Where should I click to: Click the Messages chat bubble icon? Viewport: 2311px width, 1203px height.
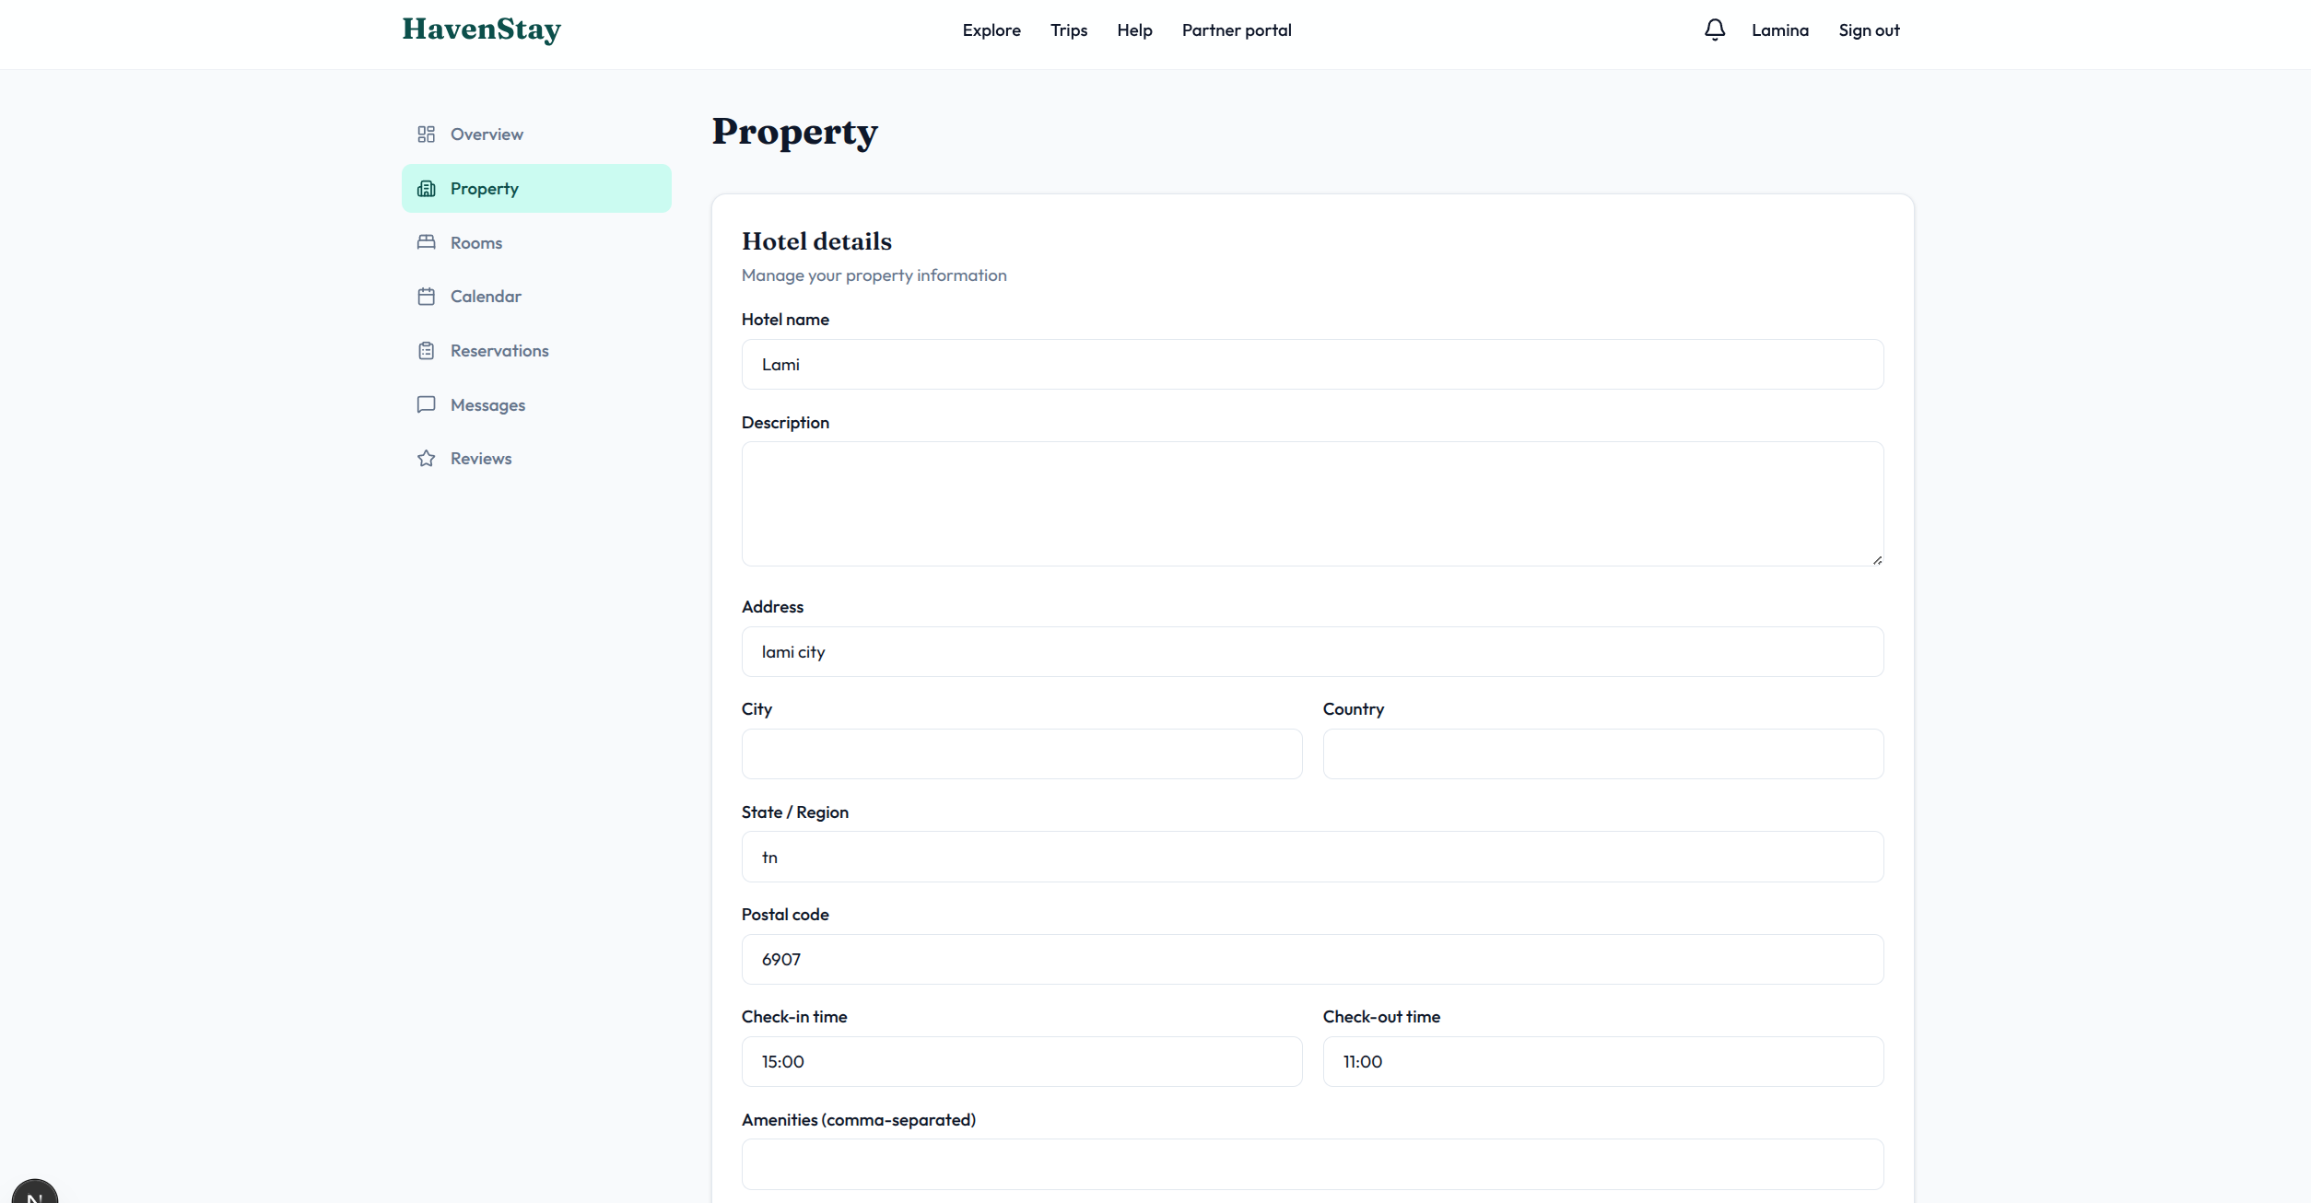coord(426,404)
